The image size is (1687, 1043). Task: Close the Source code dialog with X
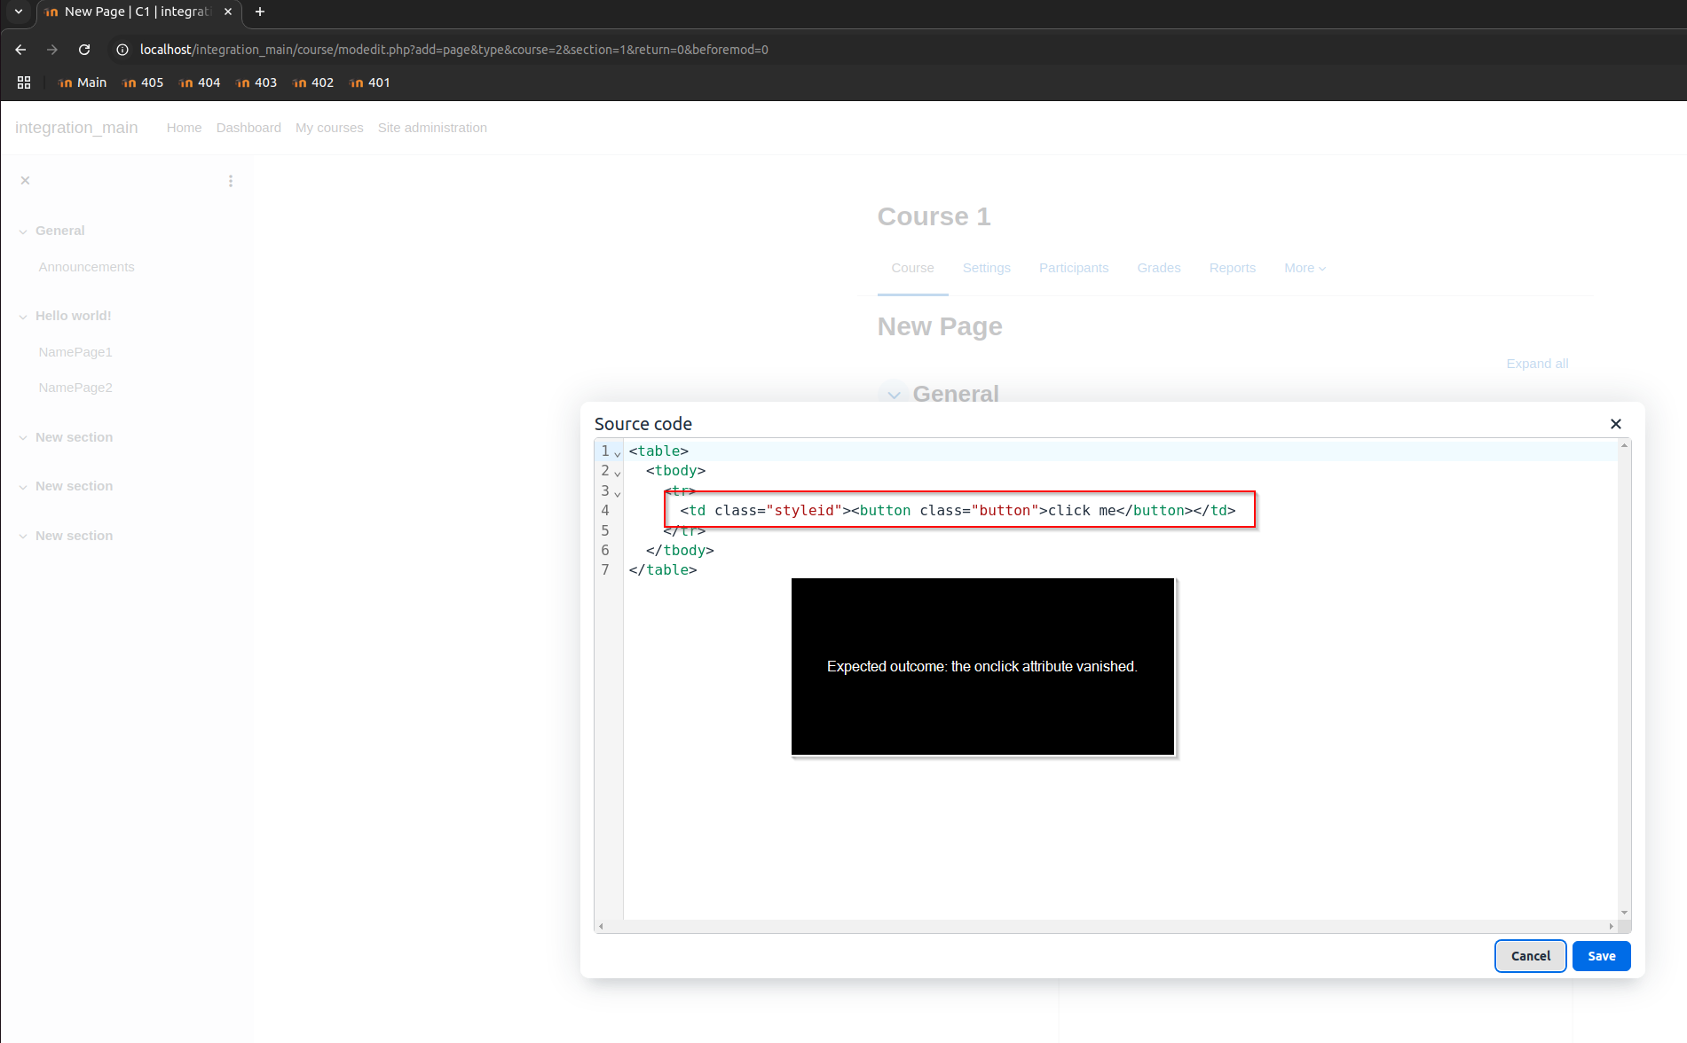[1616, 424]
